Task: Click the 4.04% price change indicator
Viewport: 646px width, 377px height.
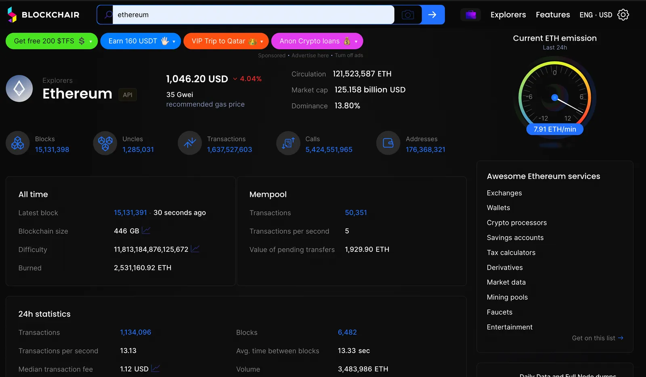Action: (247, 79)
